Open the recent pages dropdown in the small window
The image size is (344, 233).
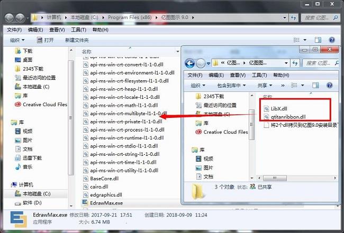[208, 63]
